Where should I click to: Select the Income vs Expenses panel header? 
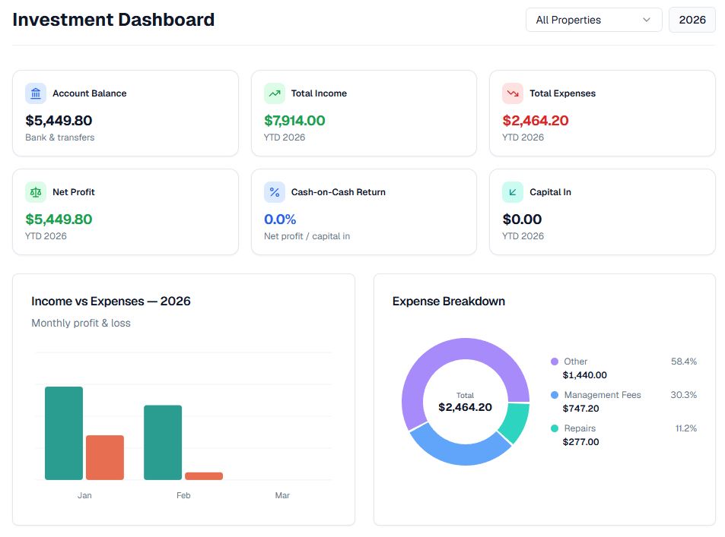point(110,301)
